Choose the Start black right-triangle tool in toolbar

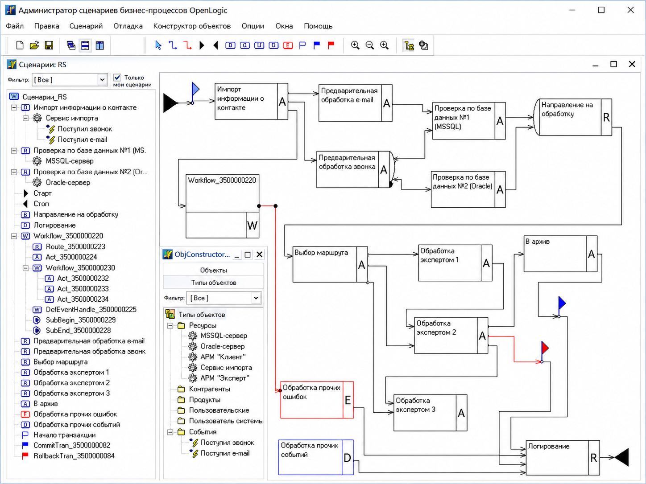coord(202,45)
